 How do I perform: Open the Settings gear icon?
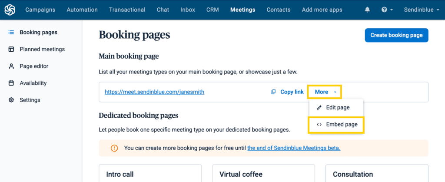pyautogui.click(x=11, y=100)
